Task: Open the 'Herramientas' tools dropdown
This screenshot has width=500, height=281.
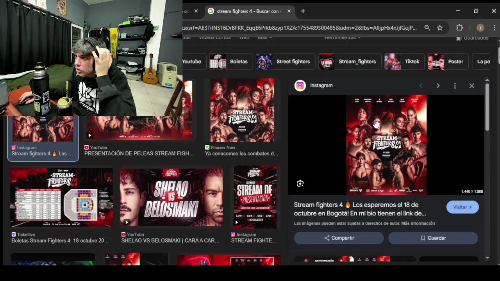Action: click(x=342, y=38)
